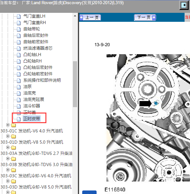This screenshot has height=194, width=190.
Task: Select 凸轮轴后密封件 entry
Action: click(38, 68)
